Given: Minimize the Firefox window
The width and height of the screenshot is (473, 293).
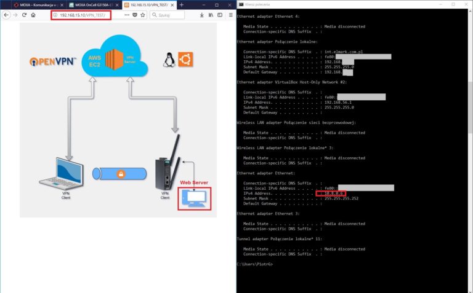Looking at the screenshot, I should [x=204, y=5].
